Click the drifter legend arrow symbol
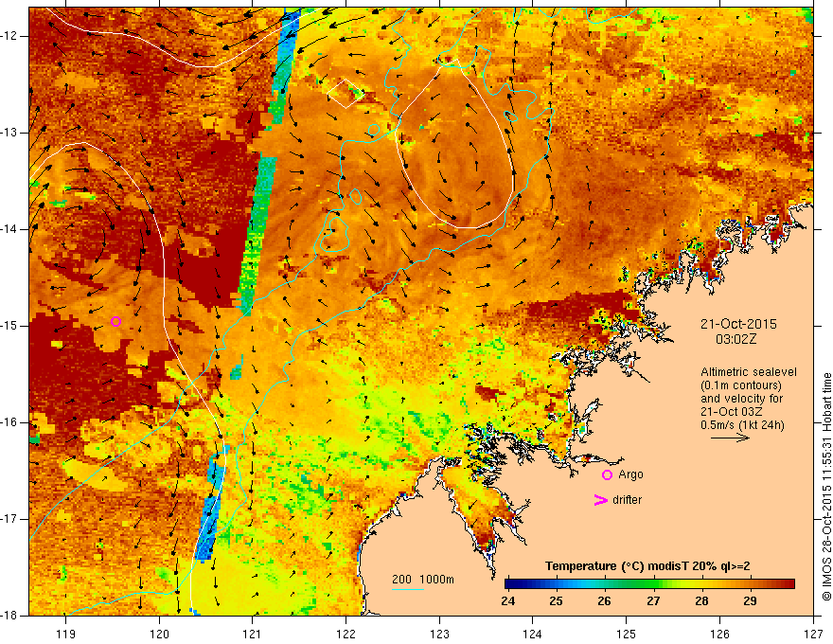 pyautogui.click(x=600, y=500)
